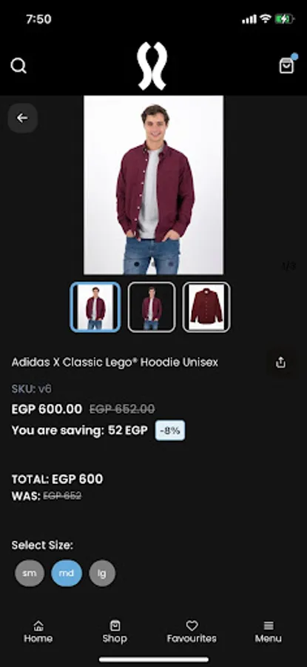
Task: Tap the Adidas X Classic Lego Hoodie title
Action: [115, 362]
